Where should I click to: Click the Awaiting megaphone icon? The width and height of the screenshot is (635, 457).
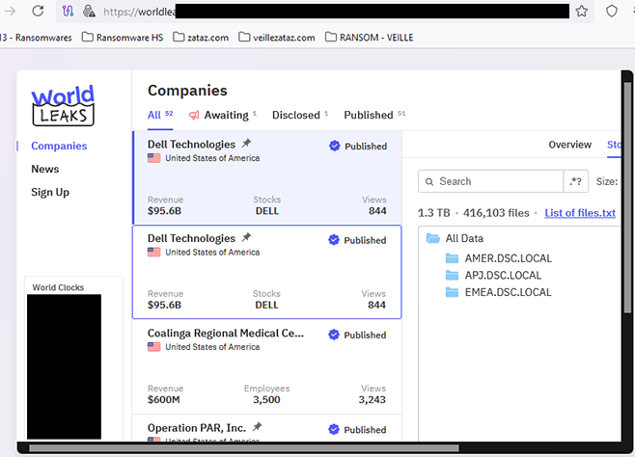coord(194,116)
